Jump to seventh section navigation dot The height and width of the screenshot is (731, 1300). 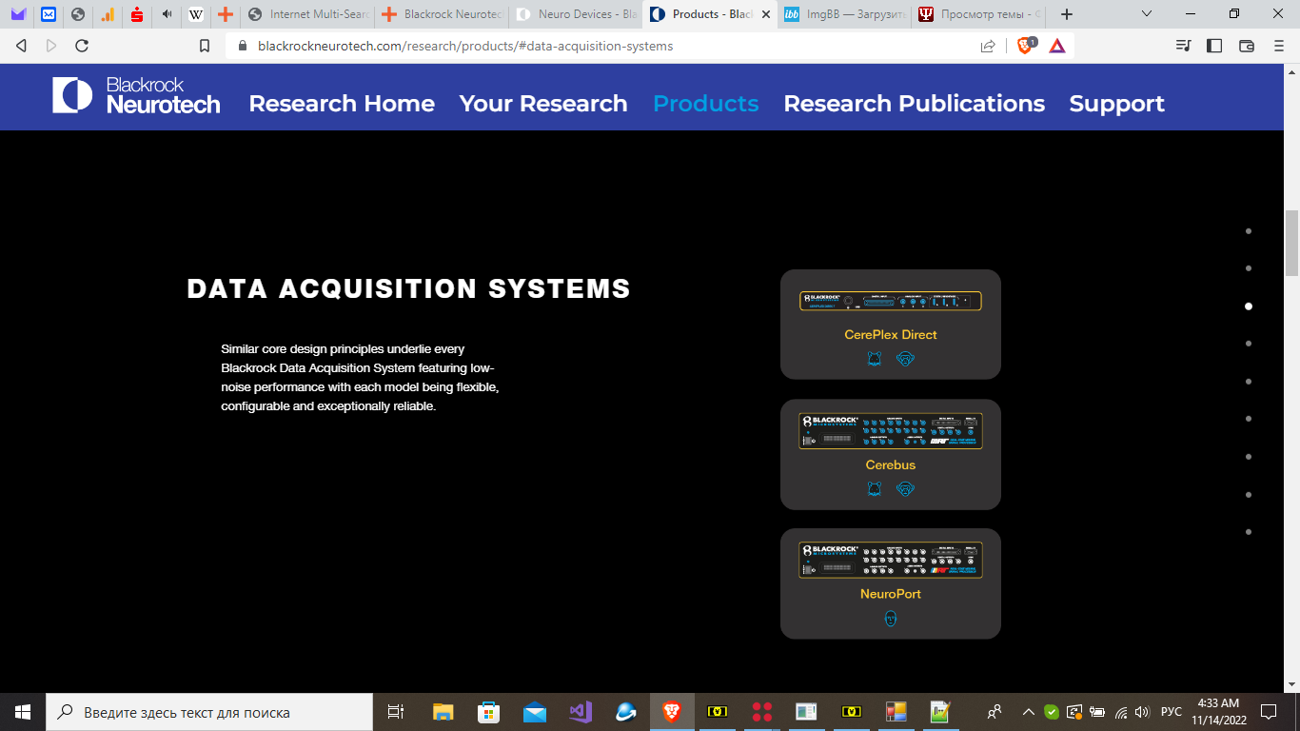click(x=1249, y=457)
